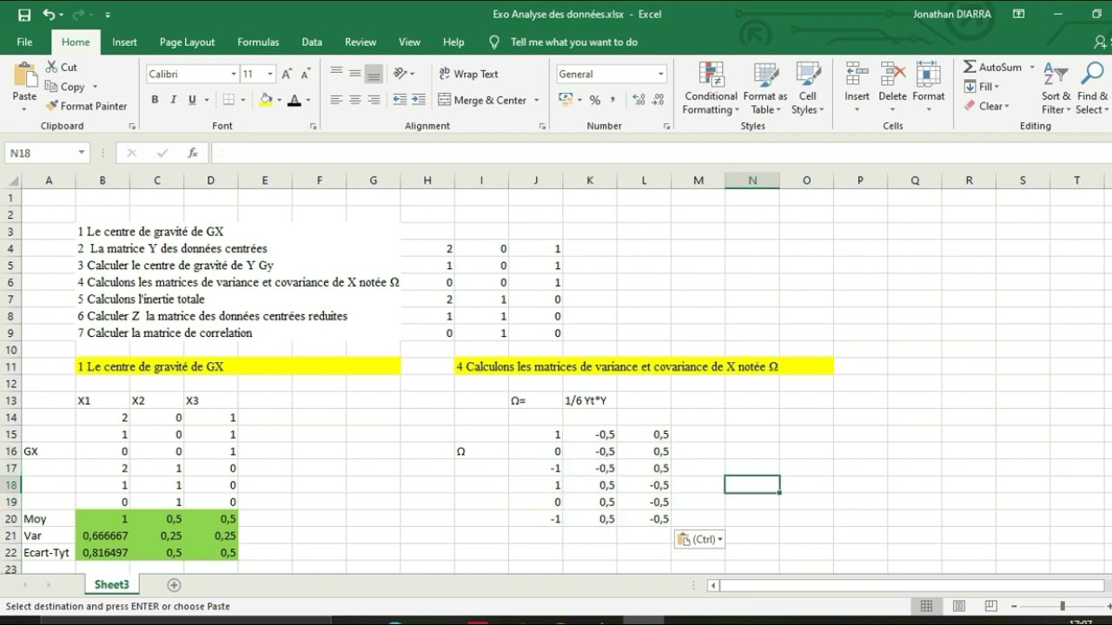Toggle Underline formatting
Image resolution: width=1112 pixels, height=625 pixels.
click(x=192, y=100)
